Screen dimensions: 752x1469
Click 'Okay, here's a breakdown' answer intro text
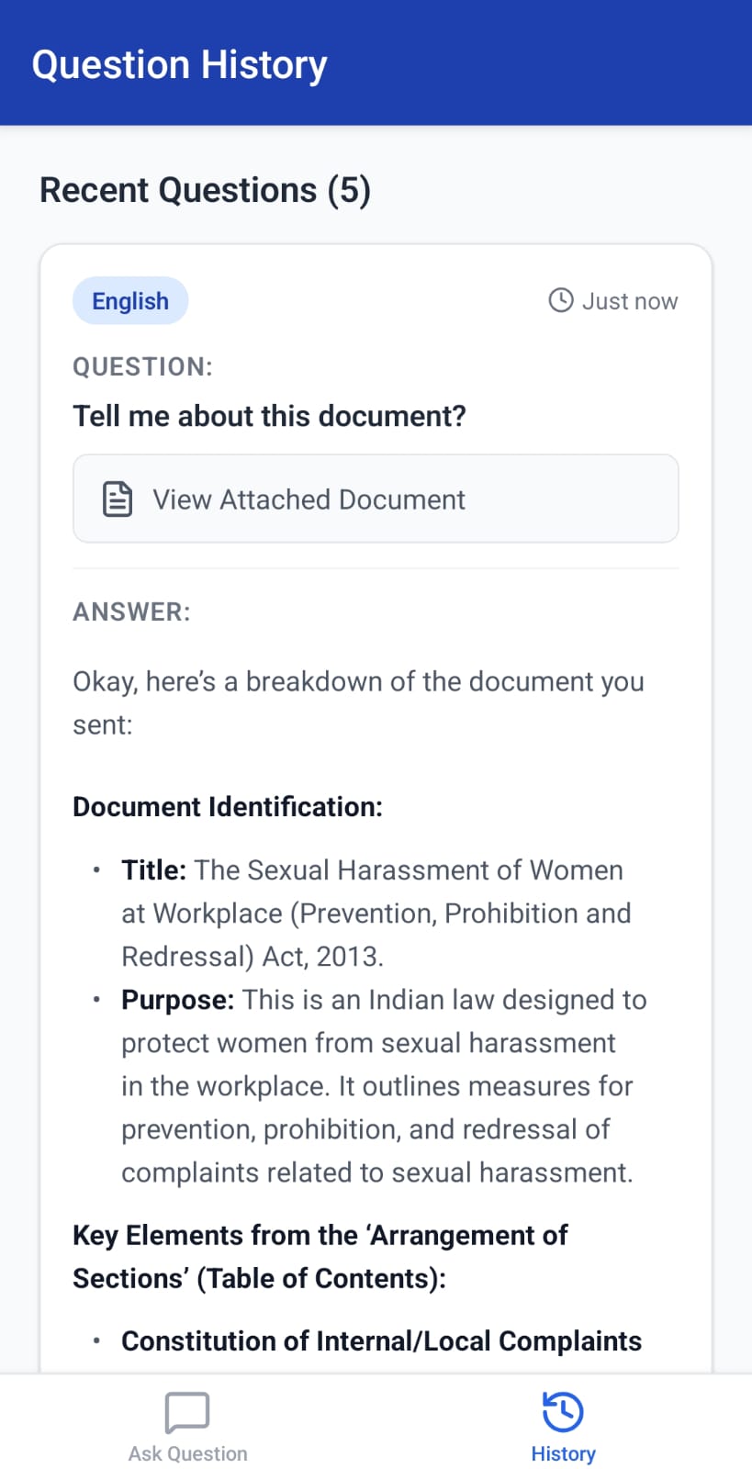click(x=359, y=703)
